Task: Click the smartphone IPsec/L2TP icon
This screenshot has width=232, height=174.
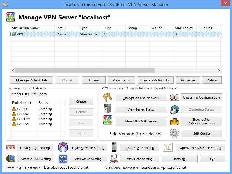Action: 114,147
